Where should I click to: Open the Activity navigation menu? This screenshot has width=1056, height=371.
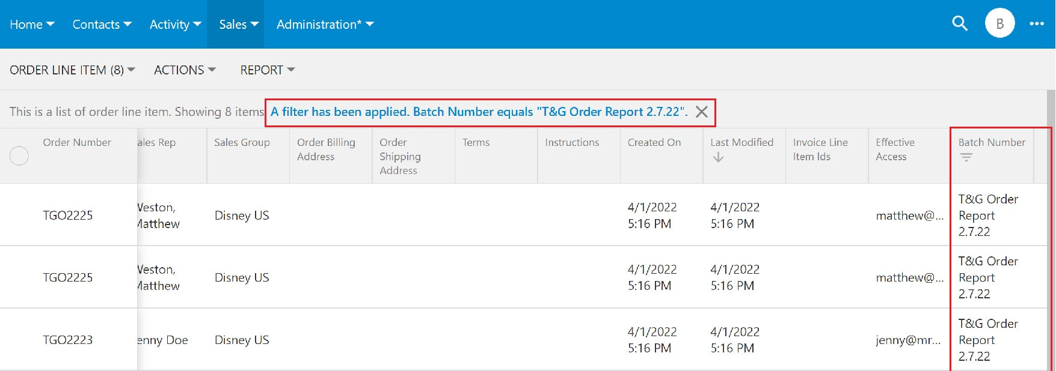[x=175, y=24]
